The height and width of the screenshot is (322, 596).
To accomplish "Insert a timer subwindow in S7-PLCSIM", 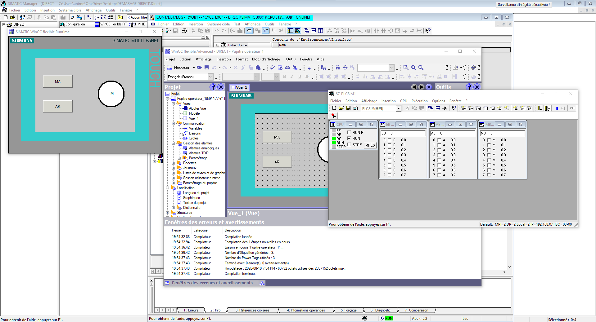I will click(486, 108).
